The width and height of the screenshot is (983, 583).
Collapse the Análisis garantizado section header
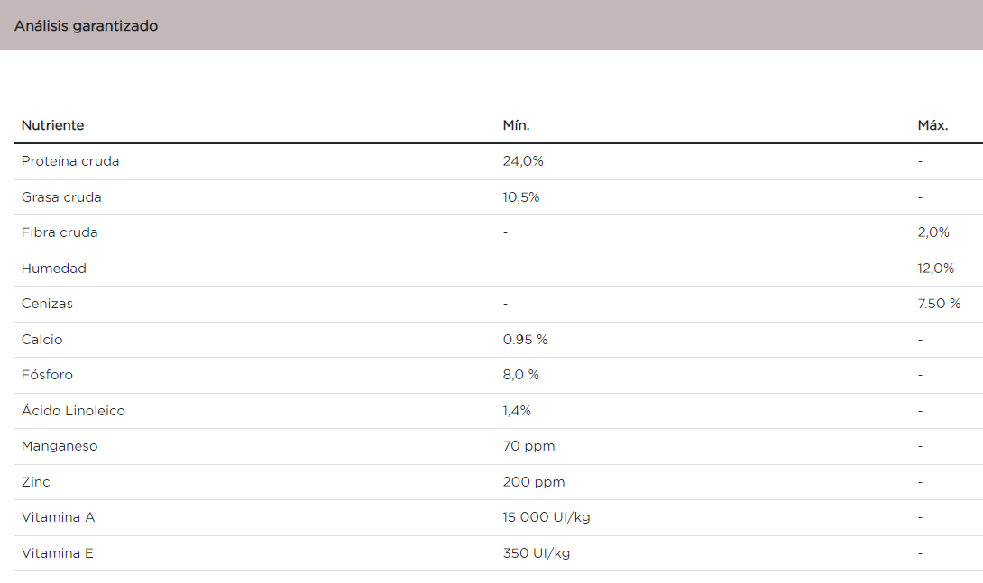click(87, 26)
